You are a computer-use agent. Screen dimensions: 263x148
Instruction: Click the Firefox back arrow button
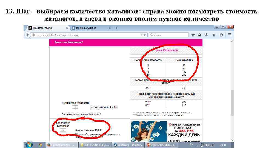tap(27, 35)
